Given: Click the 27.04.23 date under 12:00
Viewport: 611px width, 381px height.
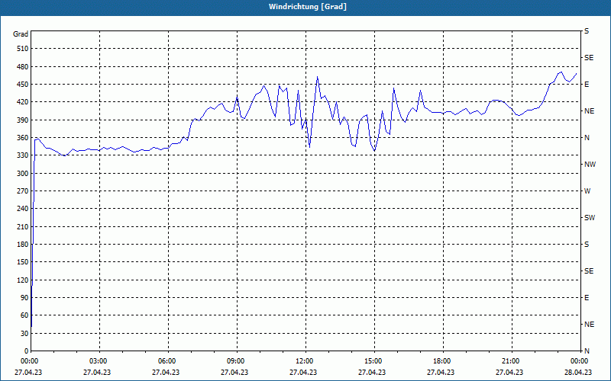Looking at the screenshot, I should tap(303, 372).
